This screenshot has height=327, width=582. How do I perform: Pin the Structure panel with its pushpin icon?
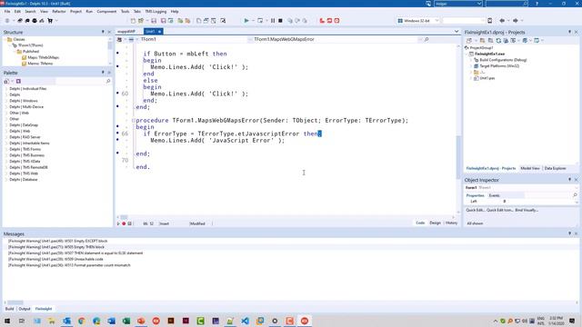[x=103, y=33]
